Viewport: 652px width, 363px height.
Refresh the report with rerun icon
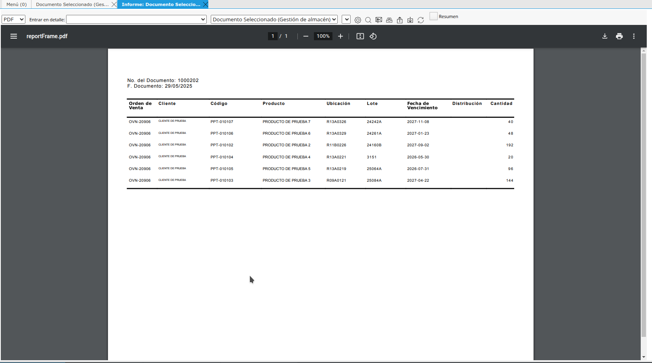(421, 20)
